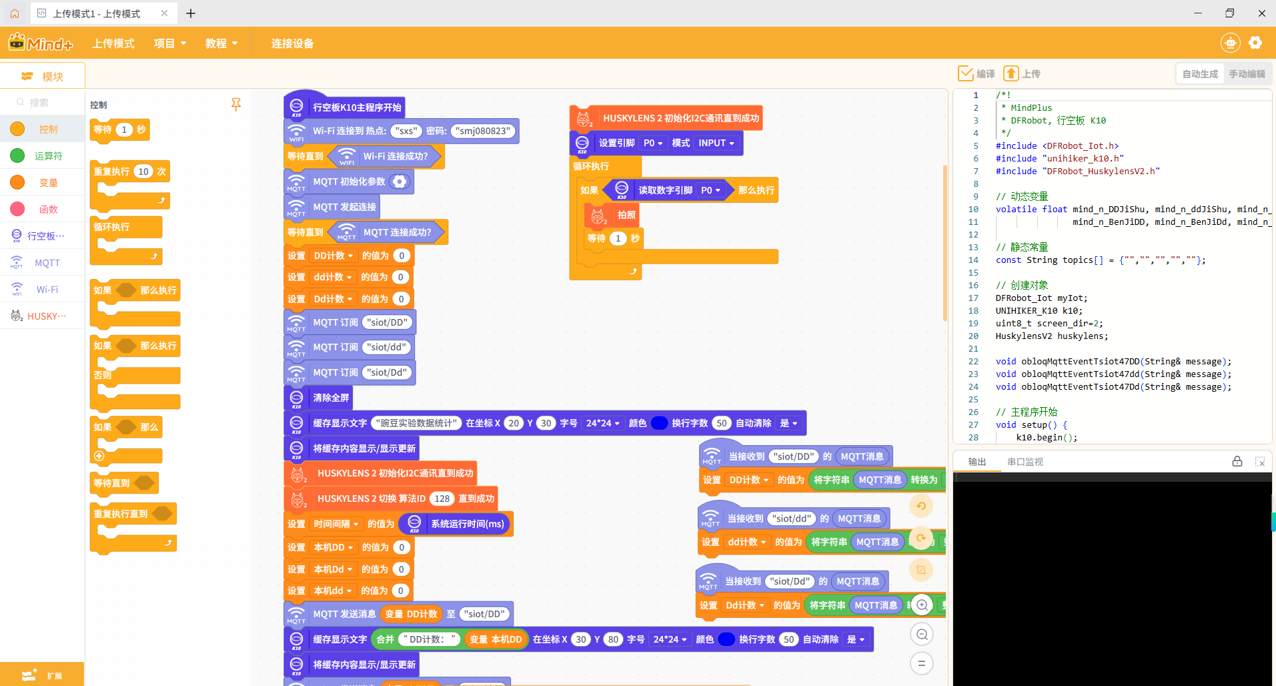Zoom out of the block workspace
This screenshot has width=1276, height=686.
pos(922,634)
